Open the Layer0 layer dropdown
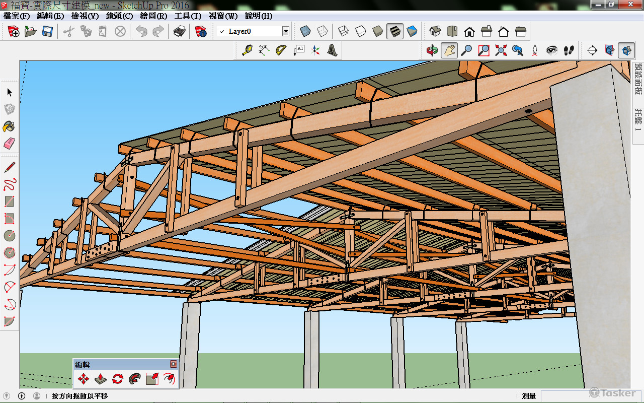Image resolution: width=644 pixels, height=403 pixels. pyautogui.click(x=286, y=31)
